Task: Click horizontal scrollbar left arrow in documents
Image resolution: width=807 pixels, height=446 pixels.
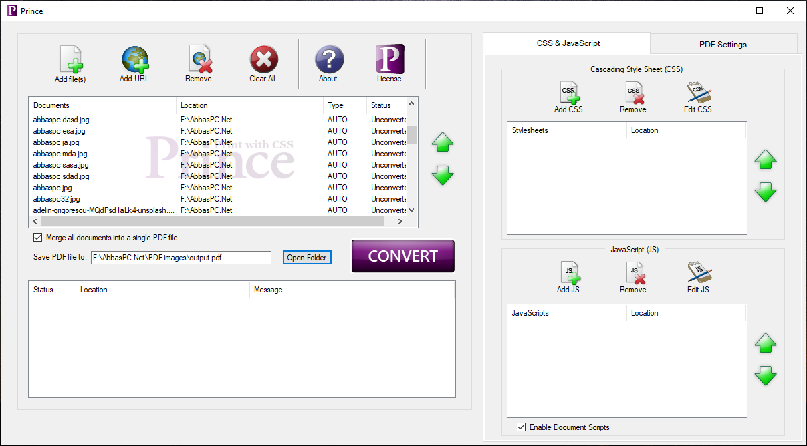Action: pyautogui.click(x=35, y=222)
